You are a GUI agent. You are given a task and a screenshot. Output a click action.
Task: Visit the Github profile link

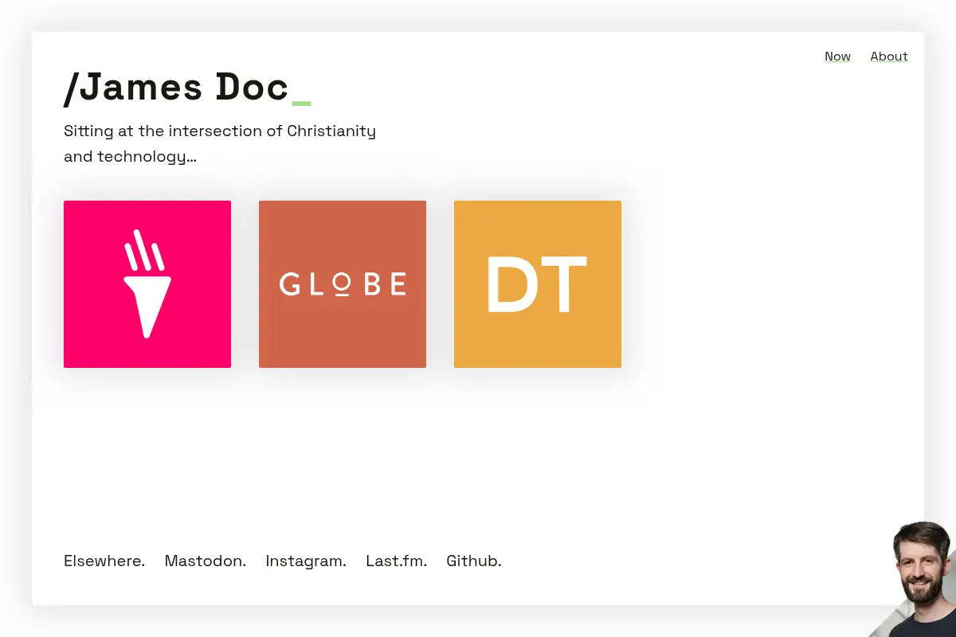click(473, 561)
